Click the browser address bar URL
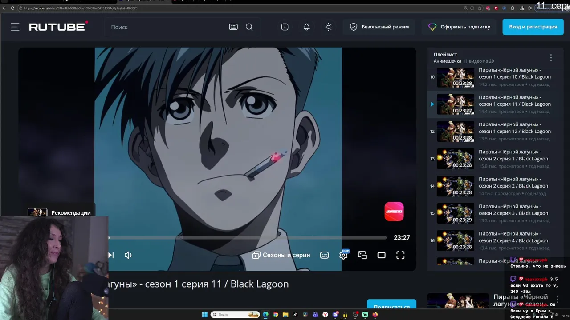The image size is (570, 320). click(x=81, y=8)
